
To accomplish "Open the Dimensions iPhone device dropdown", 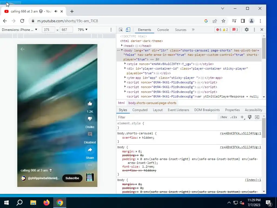I will tap(19, 30).
